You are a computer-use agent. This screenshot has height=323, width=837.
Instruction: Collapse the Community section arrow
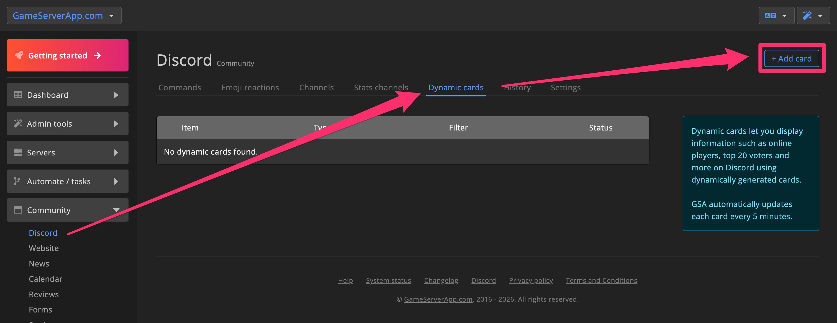tap(116, 210)
